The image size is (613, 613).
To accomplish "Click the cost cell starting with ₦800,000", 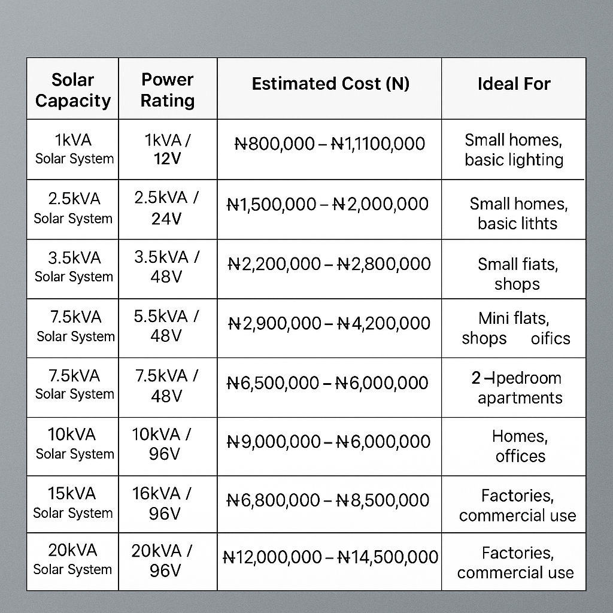I will (x=329, y=144).
